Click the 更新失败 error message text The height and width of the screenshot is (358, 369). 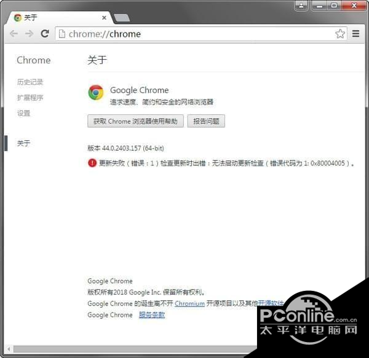coord(226,163)
